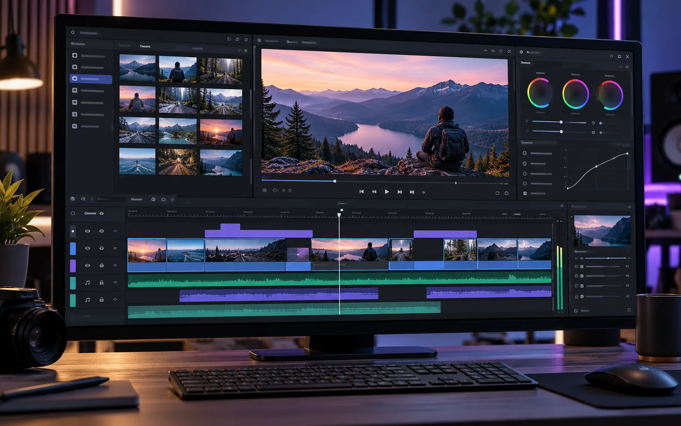The image size is (681, 426).
Task: Click the last icon in the media sidebar list
Action: pyautogui.click(x=75, y=126)
